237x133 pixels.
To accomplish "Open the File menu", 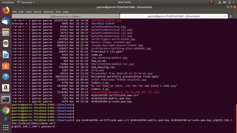I will click(x=15, y=11).
